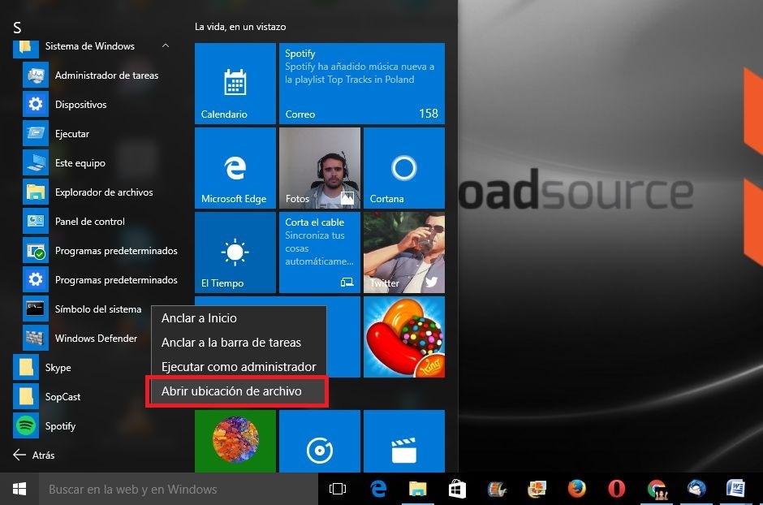Open Thunderbird mail taskbar icon

[x=696, y=489]
